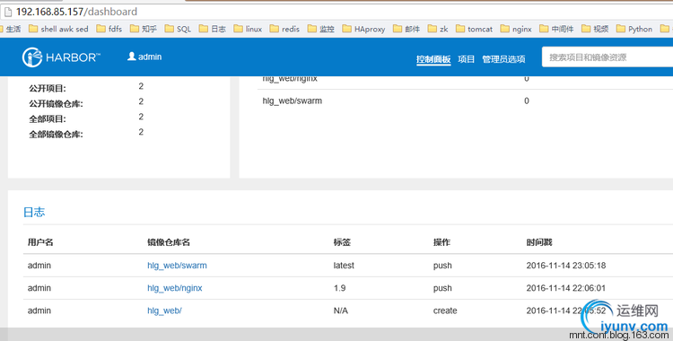Open the 视频 bookmark folder

(595, 29)
